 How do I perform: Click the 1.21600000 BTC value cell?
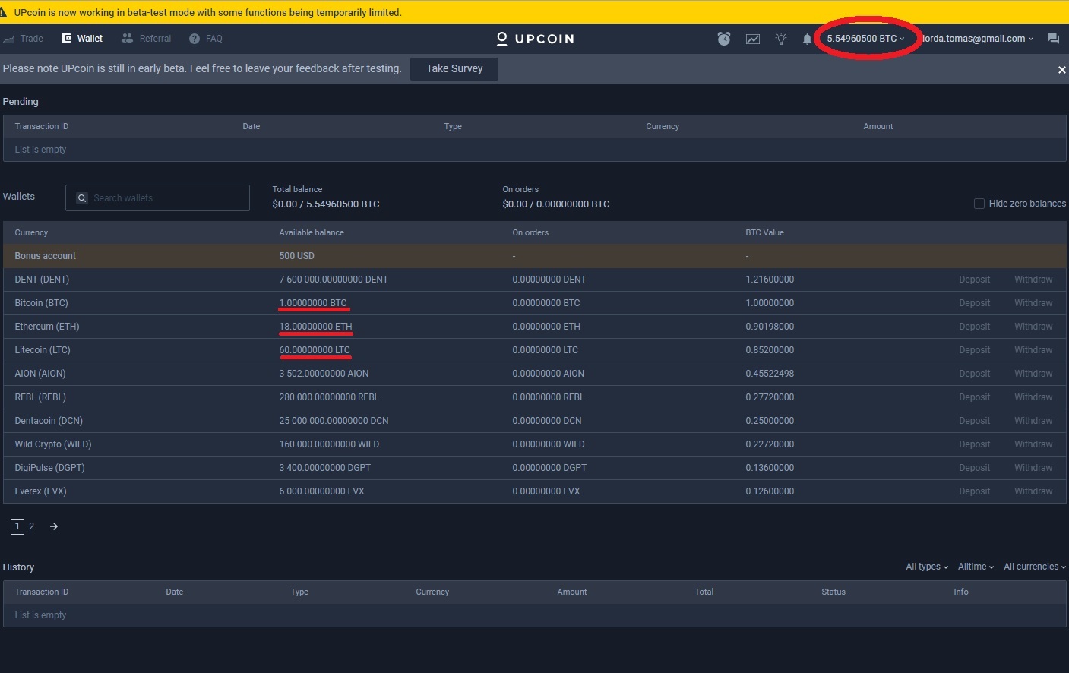tap(770, 280)
